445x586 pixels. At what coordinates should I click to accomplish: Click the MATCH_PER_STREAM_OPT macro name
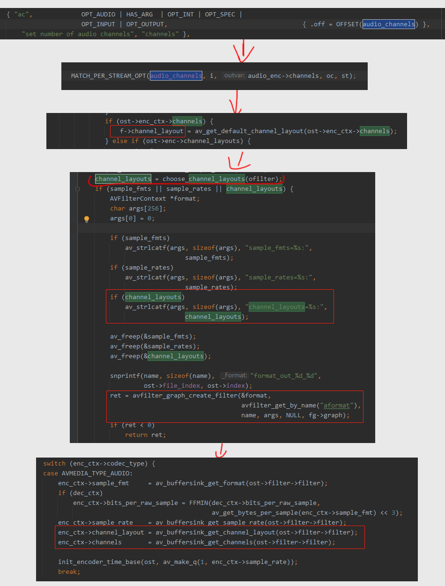point(108,76)
